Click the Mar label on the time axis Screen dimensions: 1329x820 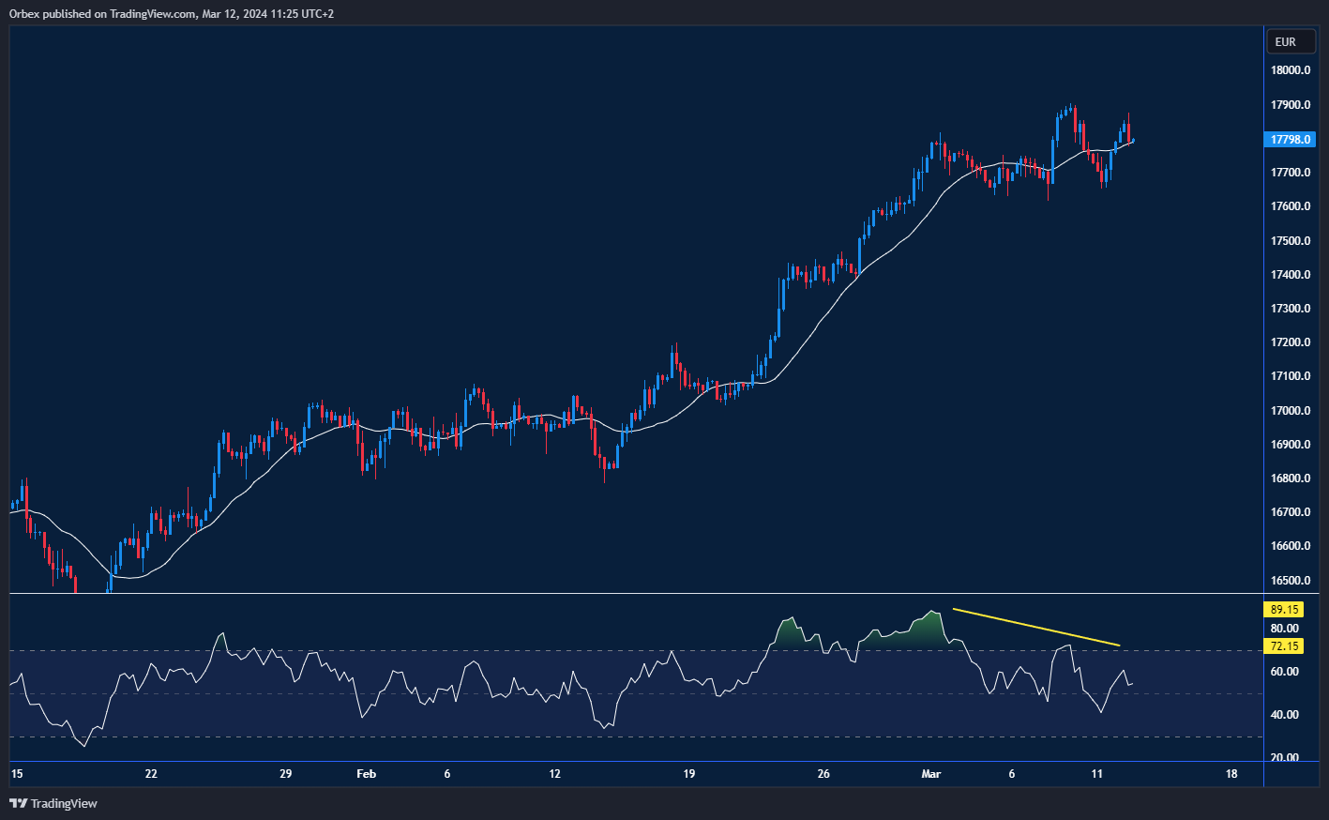tap(930, 774)
